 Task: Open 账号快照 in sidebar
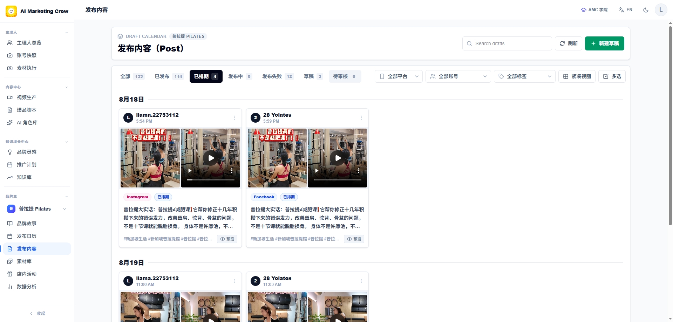click(x=36, y=55)
